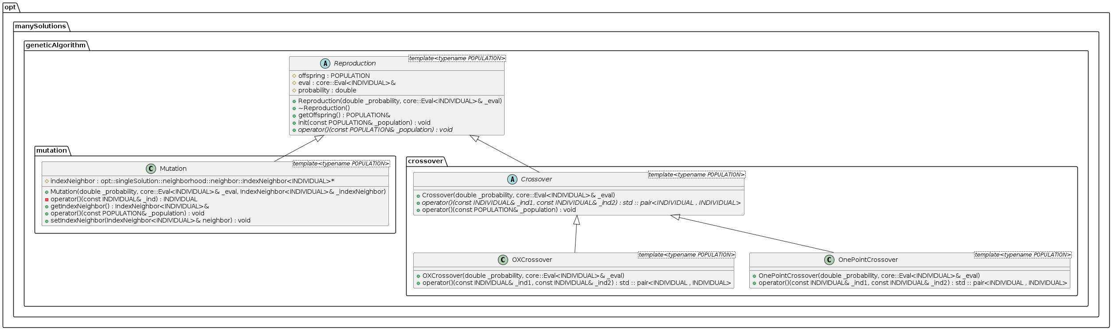This screenshot has height=330, width=1112.
Task: Click the 'operator()(const INDIVIDUAL& _ind1...)' line in OXCrossover
Action: point(576,283)
